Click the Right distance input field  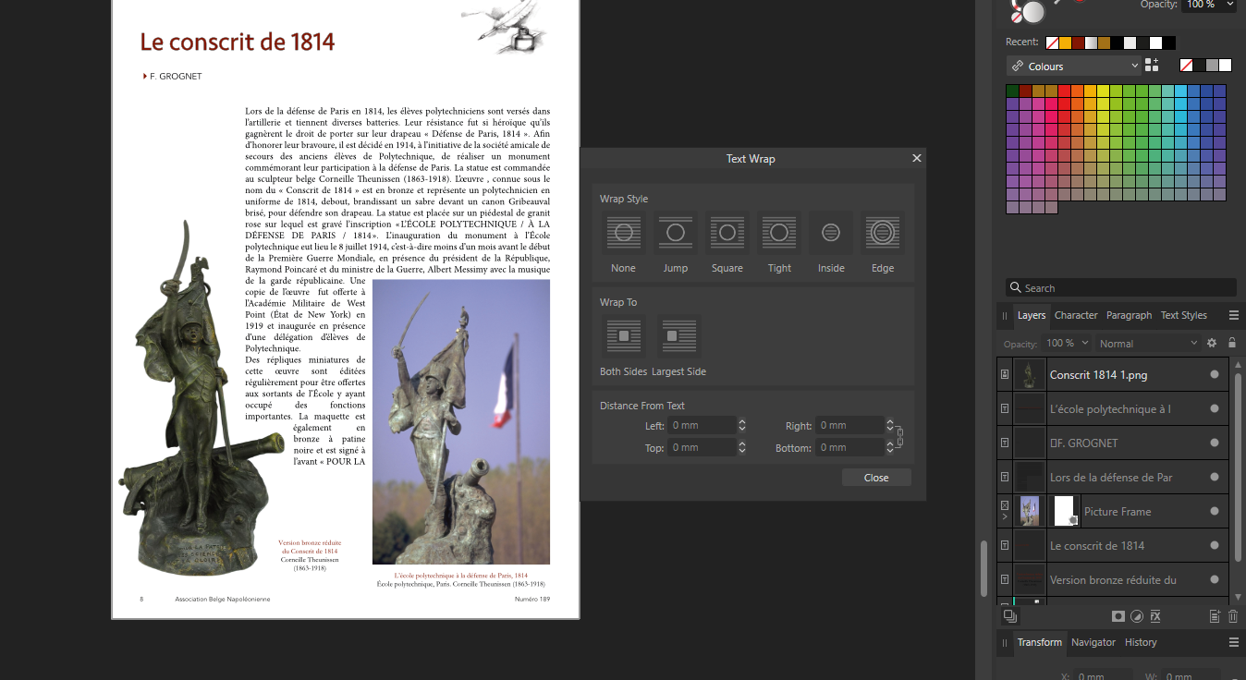point(850,425)
